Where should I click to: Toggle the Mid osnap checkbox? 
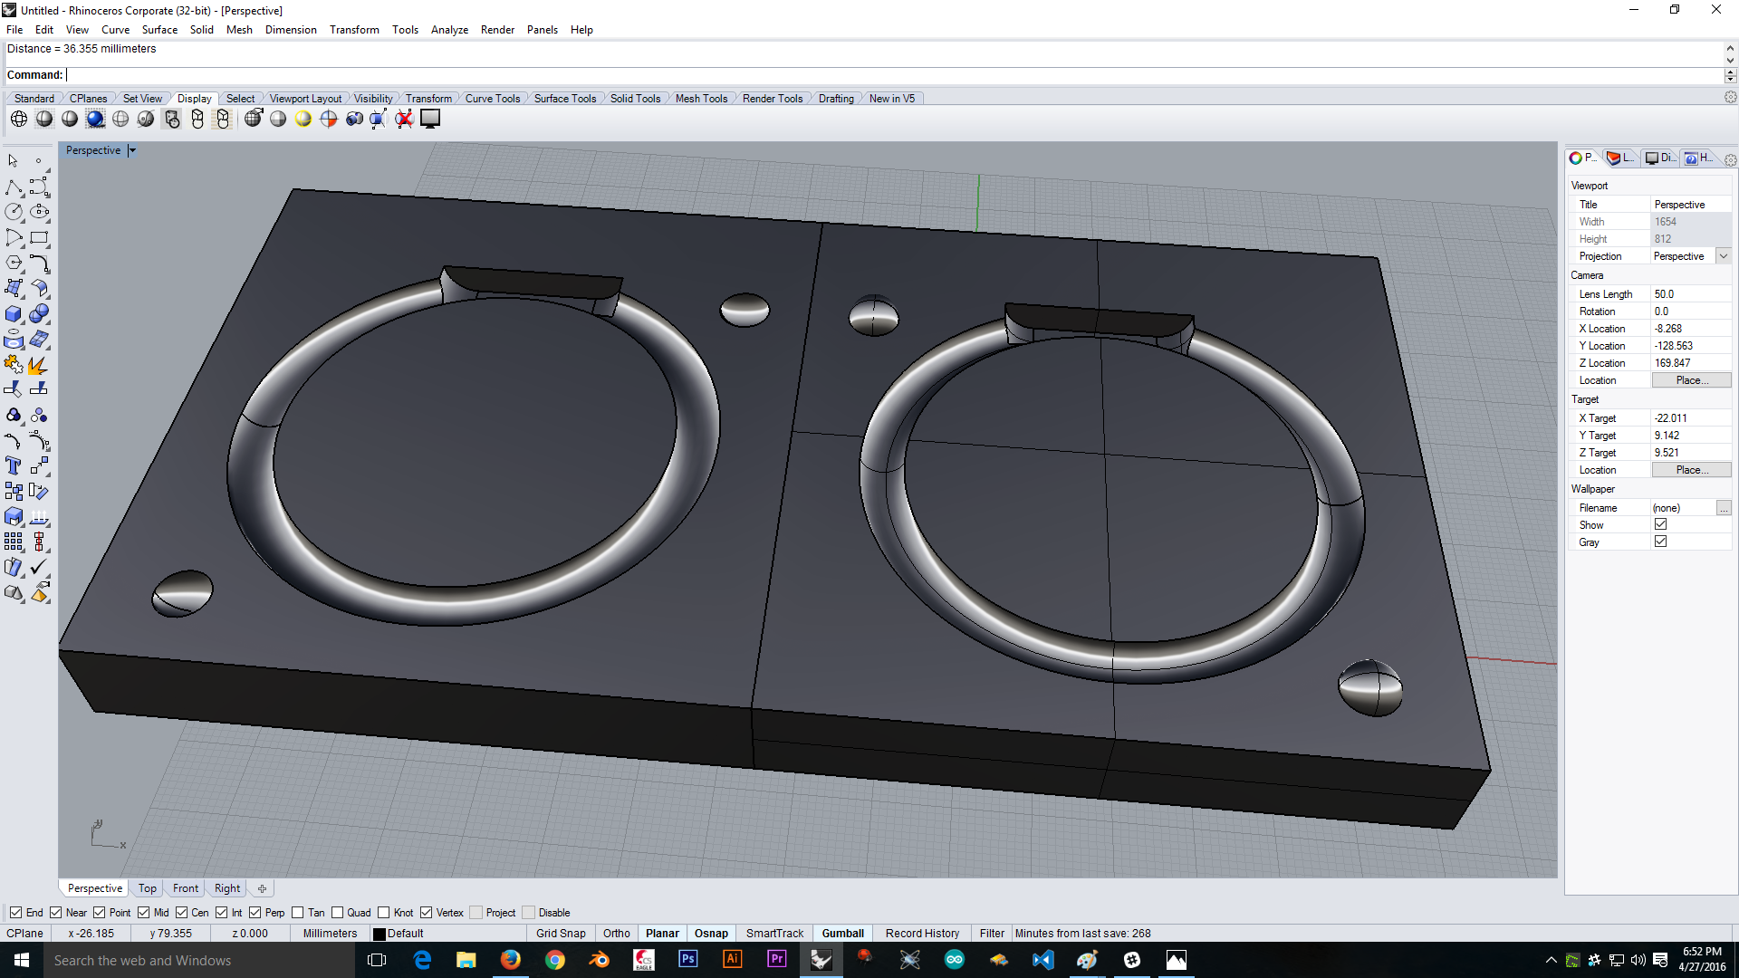click(x=144, y=913)
